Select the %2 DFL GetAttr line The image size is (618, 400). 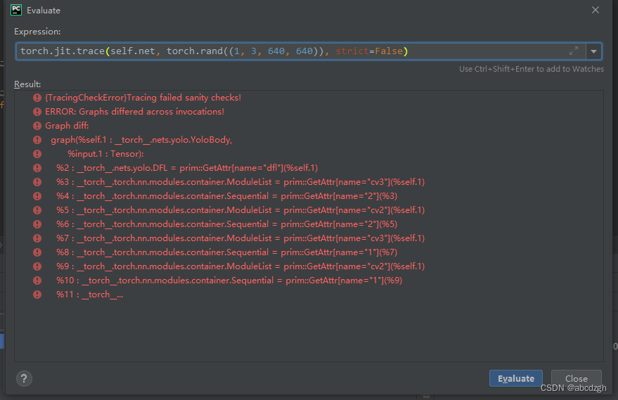coord(187,168)
